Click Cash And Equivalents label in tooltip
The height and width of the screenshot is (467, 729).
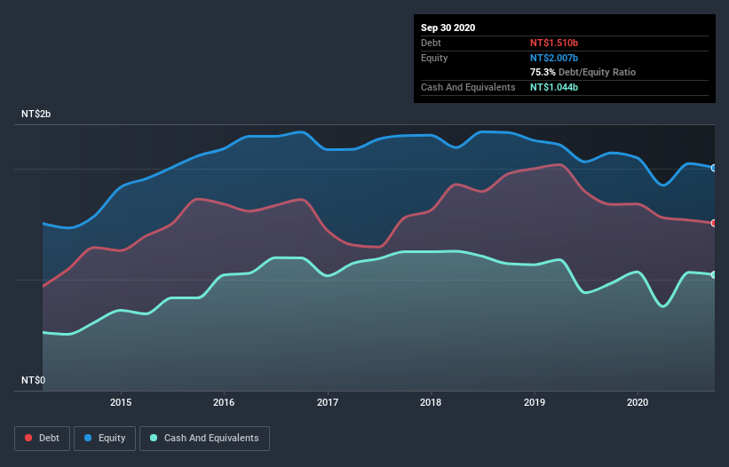point(468,87)
